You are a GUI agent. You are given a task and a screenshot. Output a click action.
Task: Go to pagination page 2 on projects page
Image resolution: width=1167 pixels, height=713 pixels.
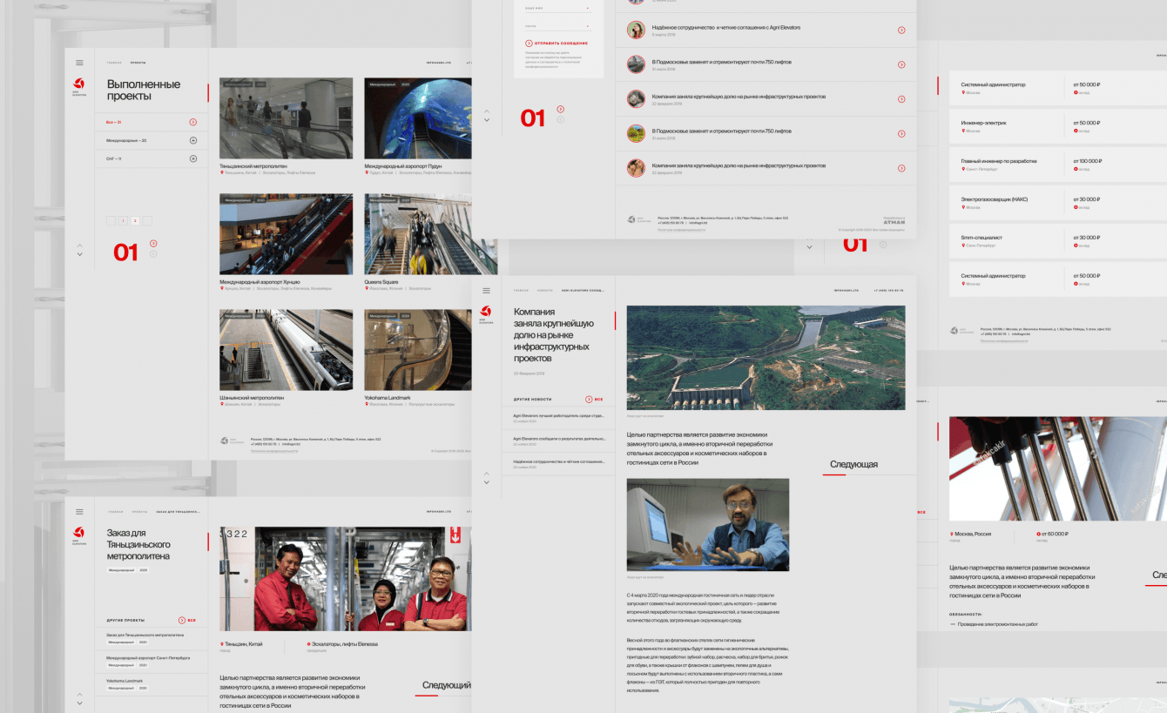click(x=135, y=221)
